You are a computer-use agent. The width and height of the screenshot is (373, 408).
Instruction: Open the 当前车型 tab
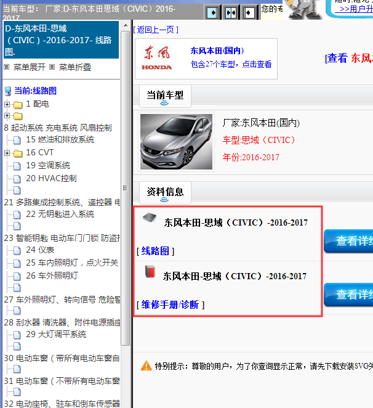point(165,96)
